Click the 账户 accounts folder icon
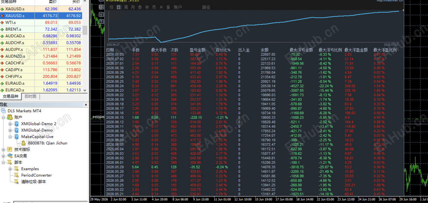The height and width of the screenshot is (203, 428). pos(10,117)
